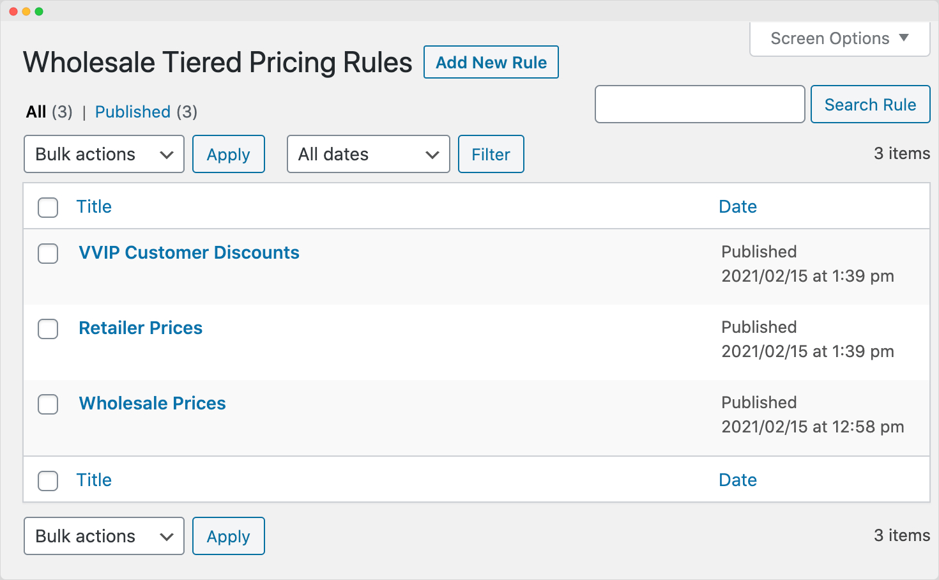Screen dimensions: 939x580
Task: Check the select-all checkbox in header
Action: pos(48,208)
